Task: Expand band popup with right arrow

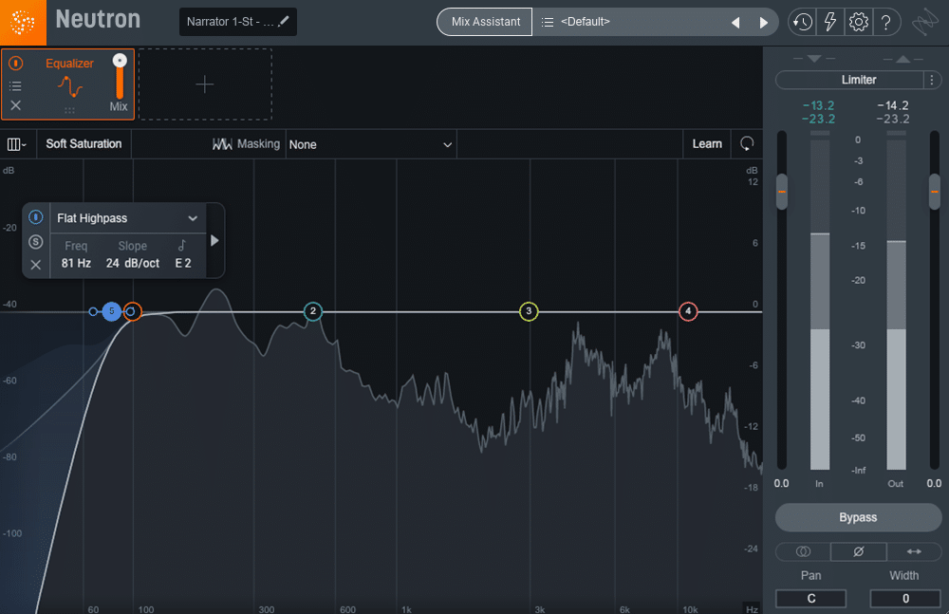Action: click(214, 241)
